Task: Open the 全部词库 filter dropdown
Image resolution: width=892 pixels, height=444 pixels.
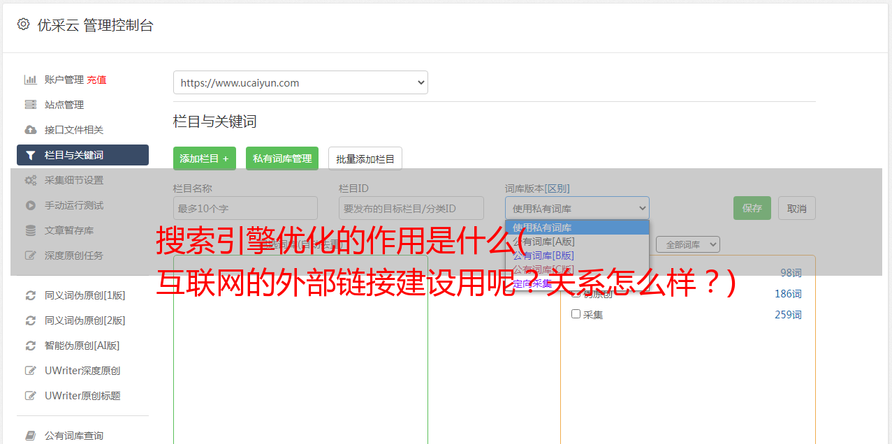Action: (x=687, y=244)
